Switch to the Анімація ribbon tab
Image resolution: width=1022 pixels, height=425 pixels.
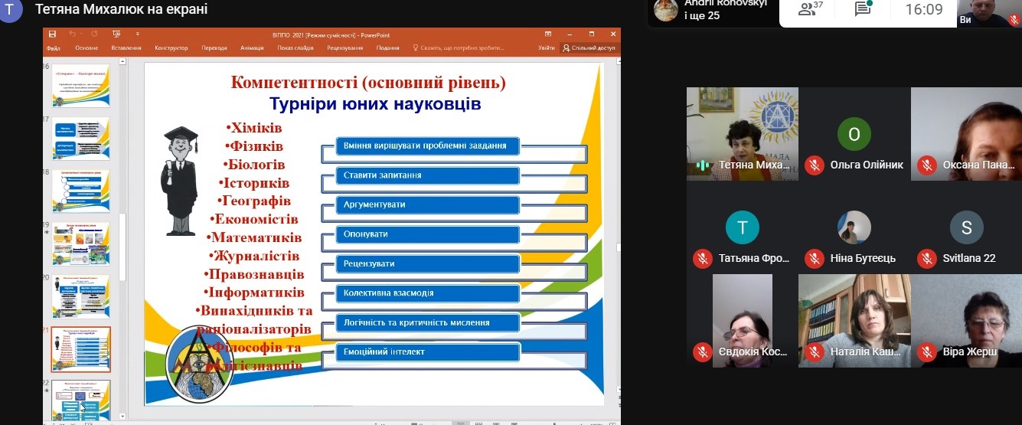click(x=252, y=48)
